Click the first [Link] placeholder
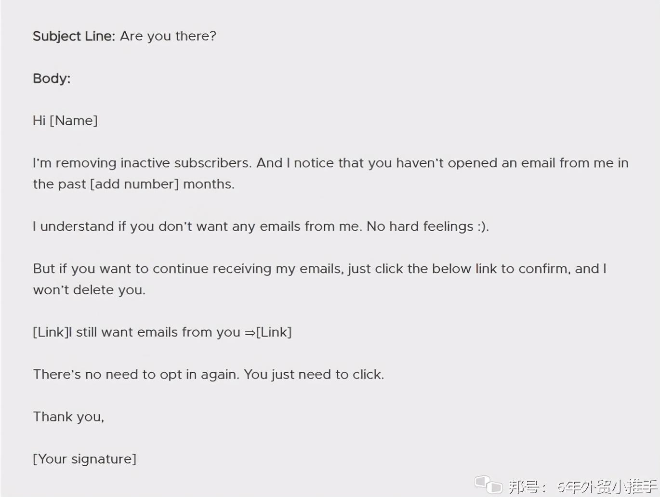The image size is (660, 497). 51,332
